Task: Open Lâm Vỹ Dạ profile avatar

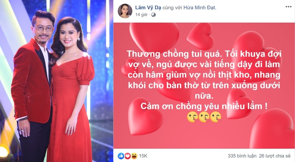Action: (125, 11)
